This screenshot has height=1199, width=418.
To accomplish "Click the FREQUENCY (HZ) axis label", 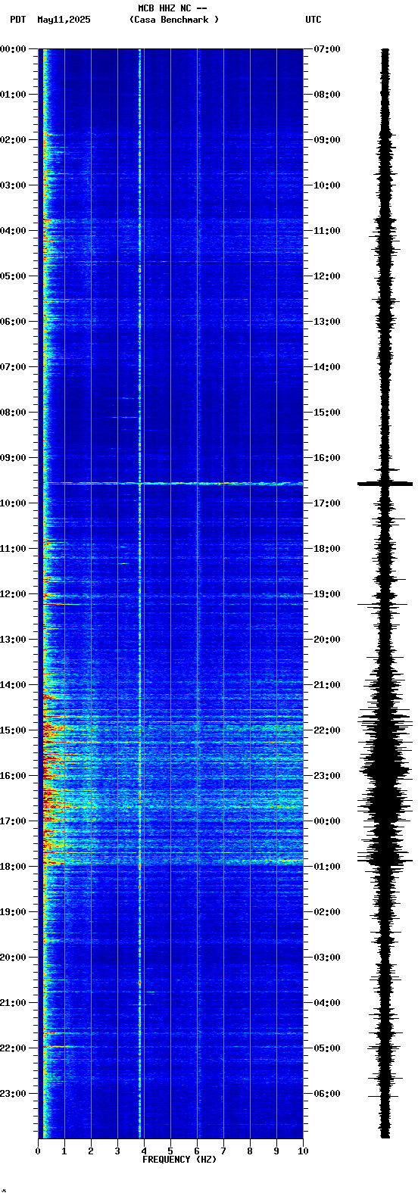I will 179,1160.
